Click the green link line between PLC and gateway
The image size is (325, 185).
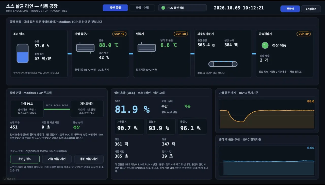click(x=57, y=109)
